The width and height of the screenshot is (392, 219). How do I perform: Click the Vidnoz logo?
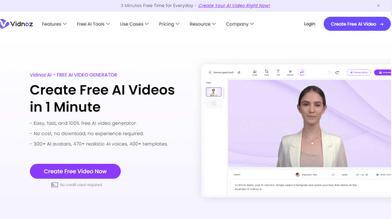tap(16, 24)
